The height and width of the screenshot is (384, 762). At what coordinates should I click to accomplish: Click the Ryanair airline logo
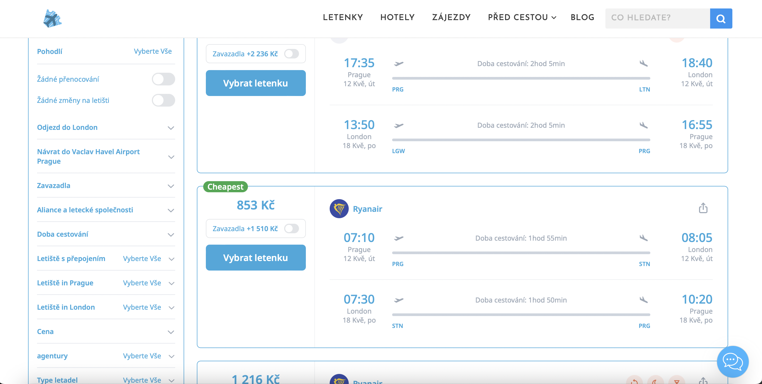[339, 209]
